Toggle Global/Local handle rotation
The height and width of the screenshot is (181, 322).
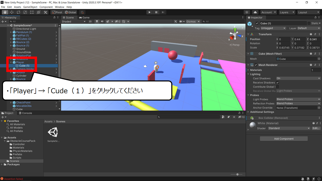click(70, 12)
